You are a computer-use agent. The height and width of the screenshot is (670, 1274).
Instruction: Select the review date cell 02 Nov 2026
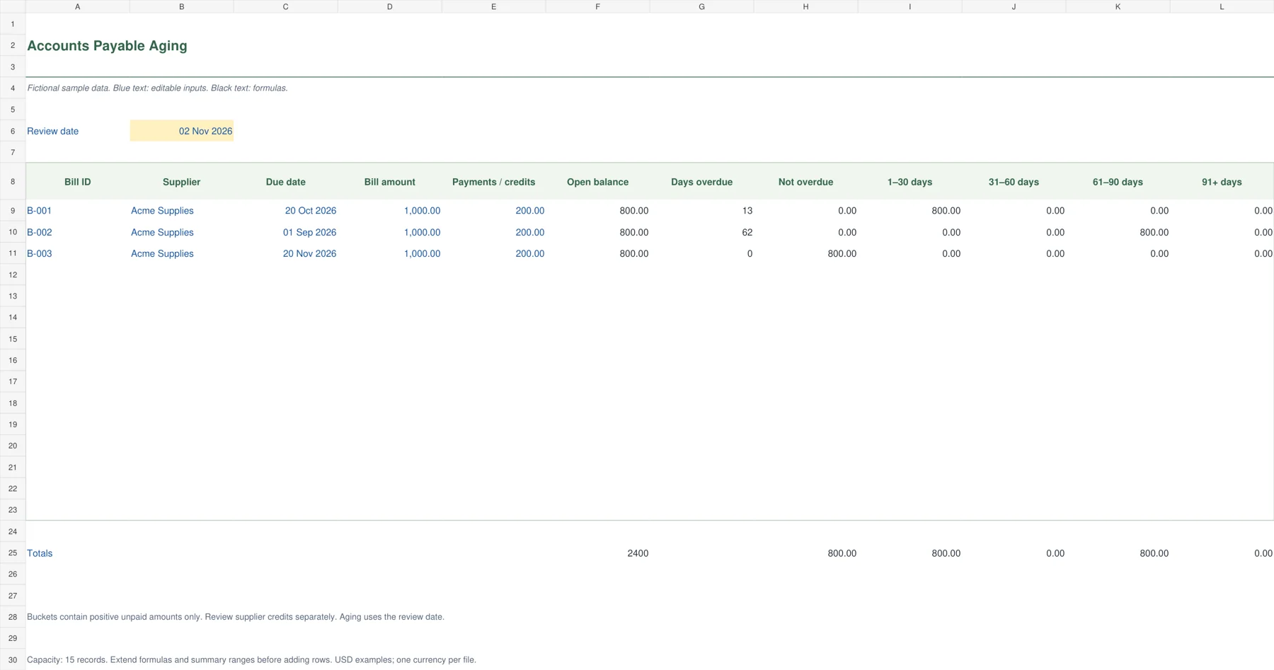(x=181, y=131)
